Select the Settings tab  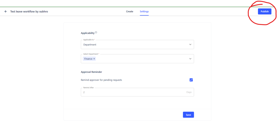tap(144, 11)
